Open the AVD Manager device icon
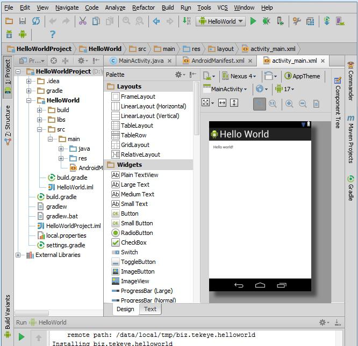The height and width of the screenshot is (346, 358). click(x=340, y=21)
